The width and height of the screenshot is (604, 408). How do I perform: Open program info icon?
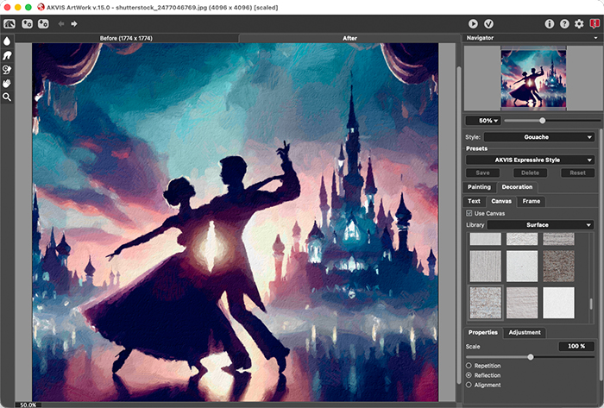(550, 24)
